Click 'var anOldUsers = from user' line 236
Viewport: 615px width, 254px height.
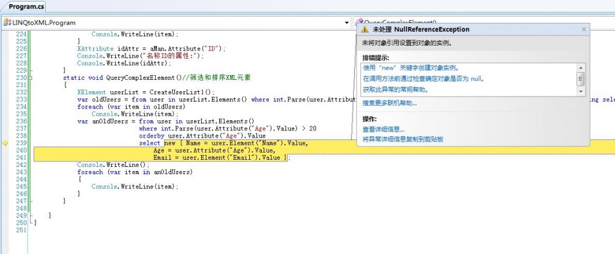pos(166,121)
